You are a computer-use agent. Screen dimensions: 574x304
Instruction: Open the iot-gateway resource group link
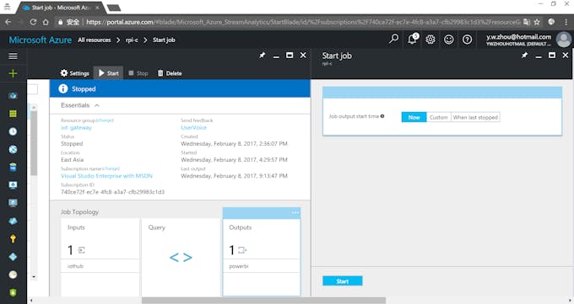coord(76,127)
